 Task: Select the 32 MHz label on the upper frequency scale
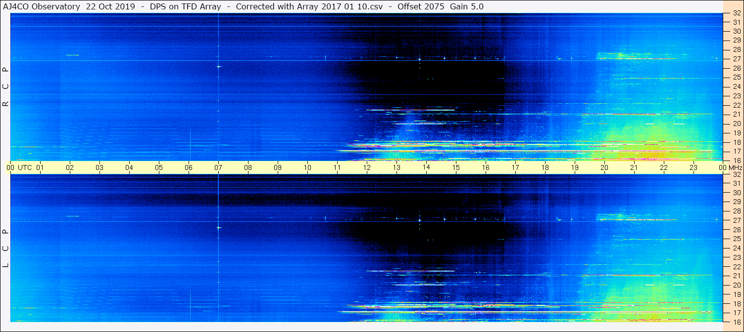point(736,13)
